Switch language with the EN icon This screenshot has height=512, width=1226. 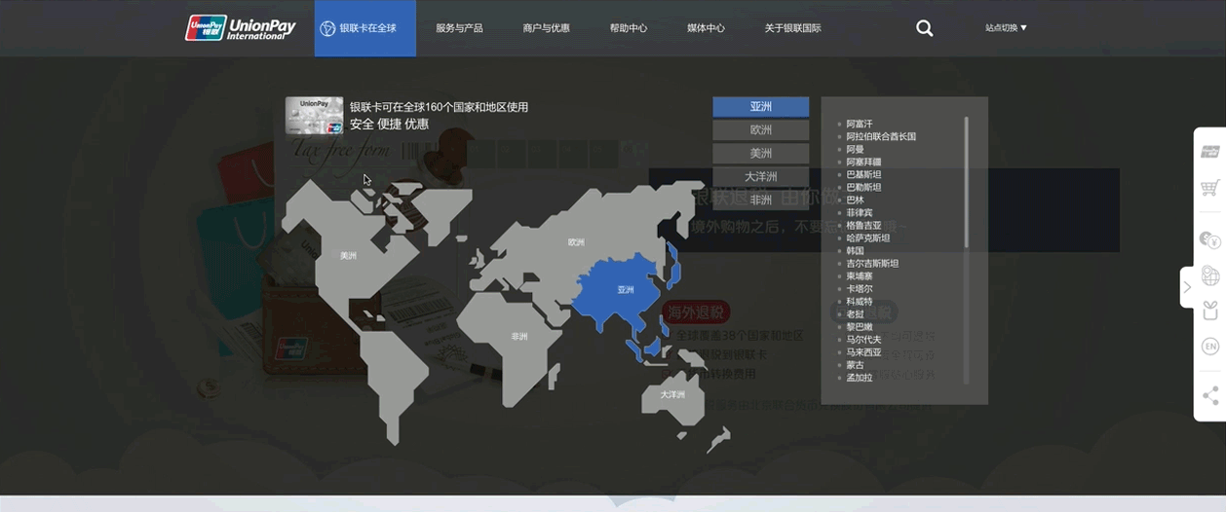[1210, 347]
